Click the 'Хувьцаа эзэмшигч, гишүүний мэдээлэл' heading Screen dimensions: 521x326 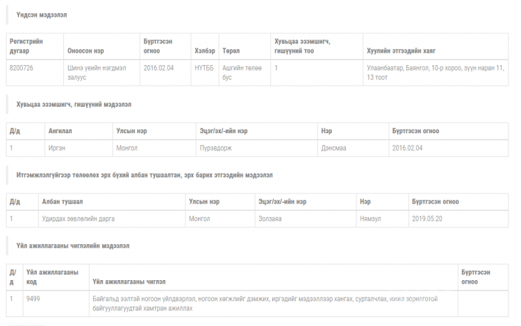coord(74,105)
